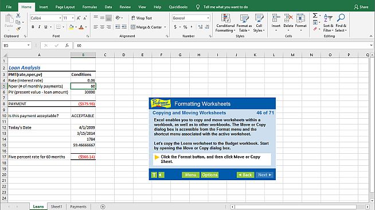Click the Top Align icon
This screenshot has height=210, width=375.
coord(96,18)
